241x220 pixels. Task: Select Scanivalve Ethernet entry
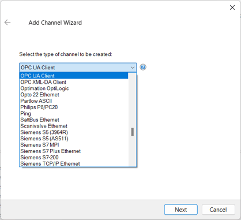[x=74, y=126]
